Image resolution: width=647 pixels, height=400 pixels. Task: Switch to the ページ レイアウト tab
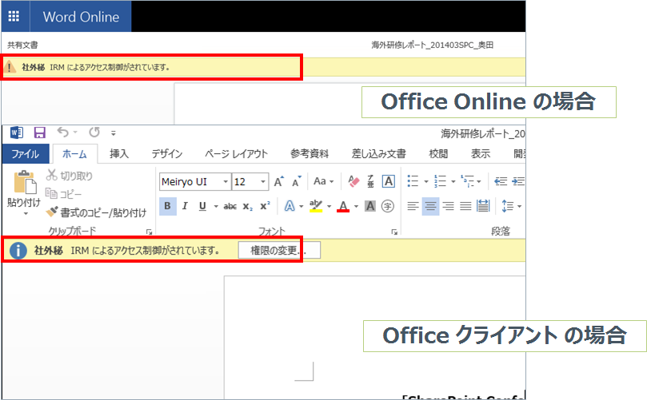coord(236,154)
